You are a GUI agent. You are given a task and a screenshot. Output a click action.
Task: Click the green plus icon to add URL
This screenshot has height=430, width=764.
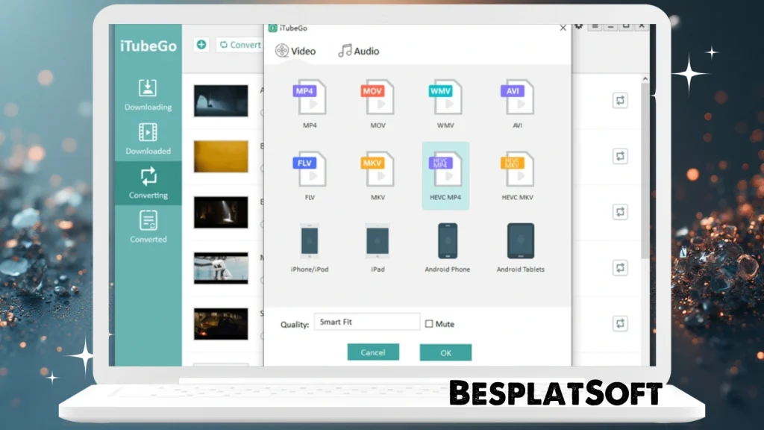pos(200,45)
